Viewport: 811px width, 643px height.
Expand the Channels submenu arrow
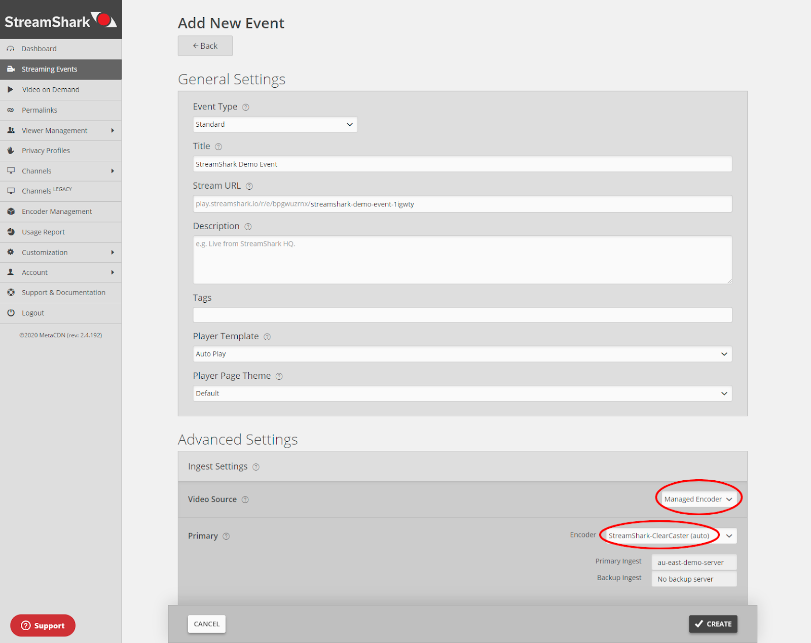tap(113, 171)
